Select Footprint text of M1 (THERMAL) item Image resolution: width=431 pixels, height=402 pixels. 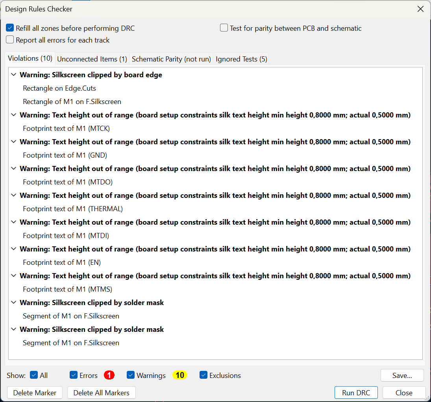point(73,209)
